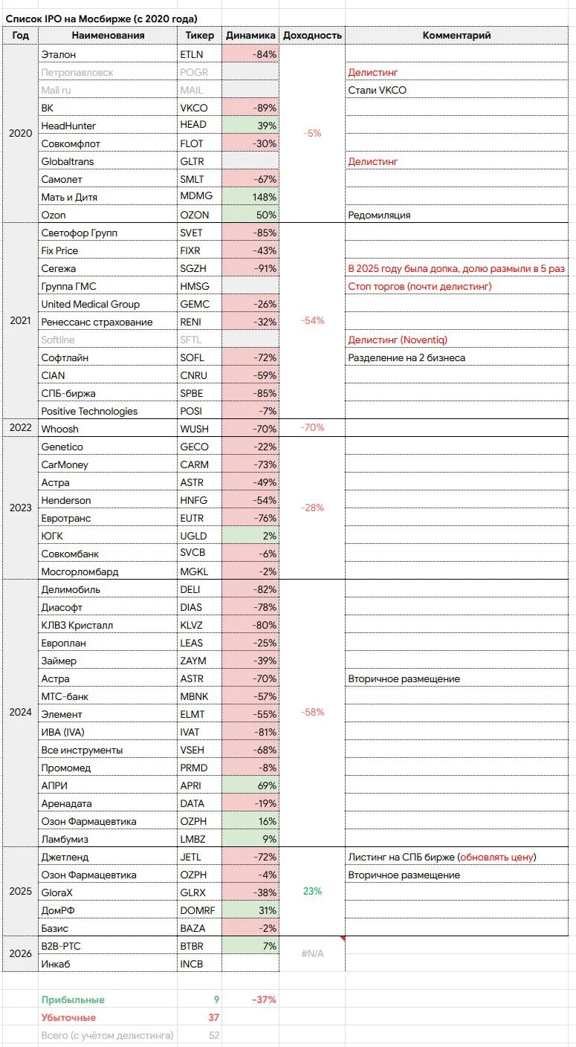Click the 'Убыточные' count cell showing 37
Screen dimensions: 576x1047
(x=199, y=1017)
